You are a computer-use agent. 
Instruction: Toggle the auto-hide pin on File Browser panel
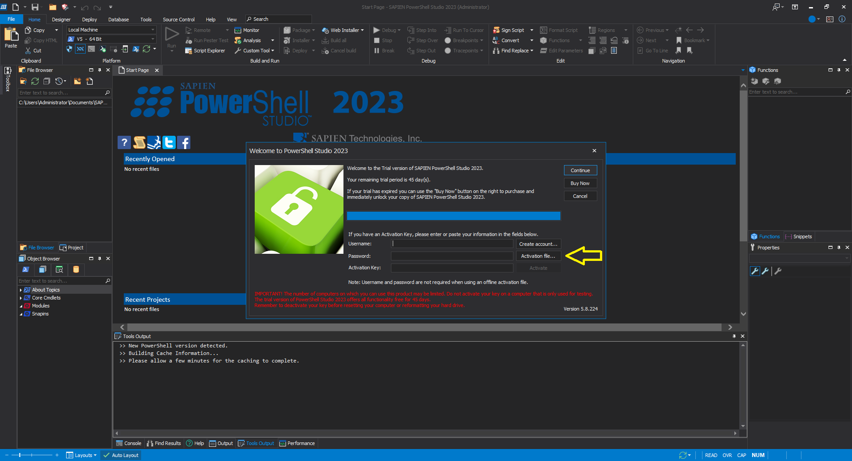pyautogui.click(x=99, y=70)
